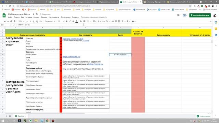The image size is (219, 123).
Task: Switch to the Ошибки sheet tab
Action: (21, 116)
